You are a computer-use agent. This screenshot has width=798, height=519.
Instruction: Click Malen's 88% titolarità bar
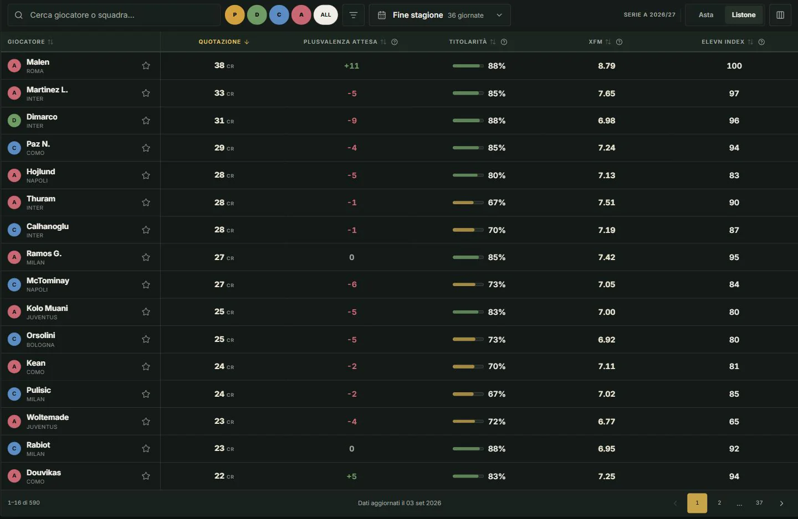pos(468,66)
